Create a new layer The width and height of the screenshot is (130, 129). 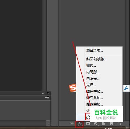click(112, 124)
